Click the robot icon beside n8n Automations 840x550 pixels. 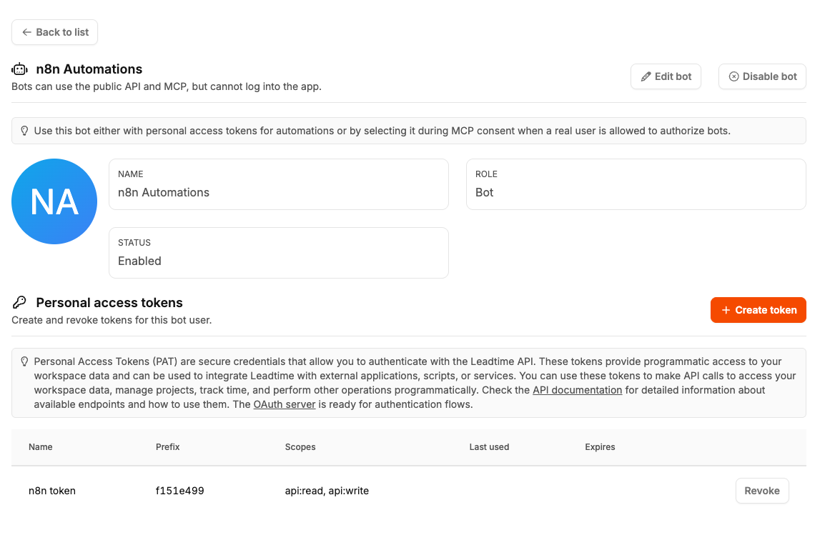(x=19, y=69)
